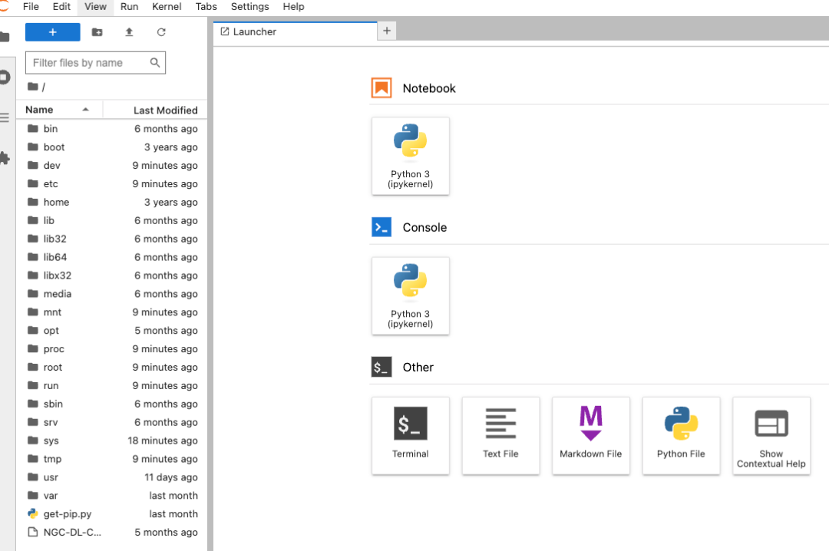Select the home folder
829x551 pixels.
tap(111, 202)
